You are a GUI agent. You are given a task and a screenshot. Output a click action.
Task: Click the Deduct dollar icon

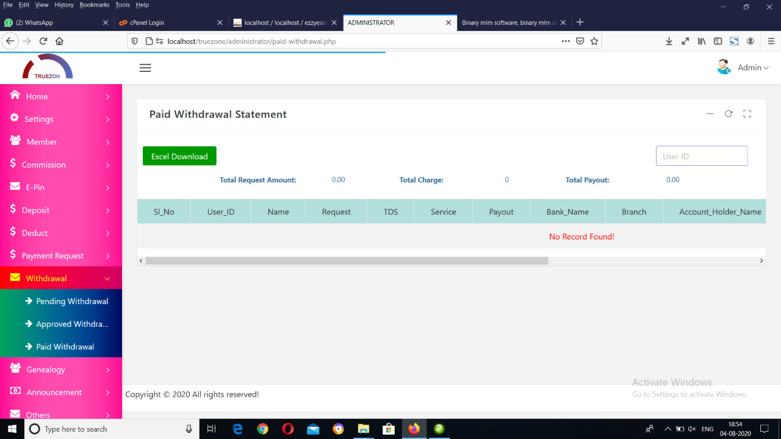(13, 232)
